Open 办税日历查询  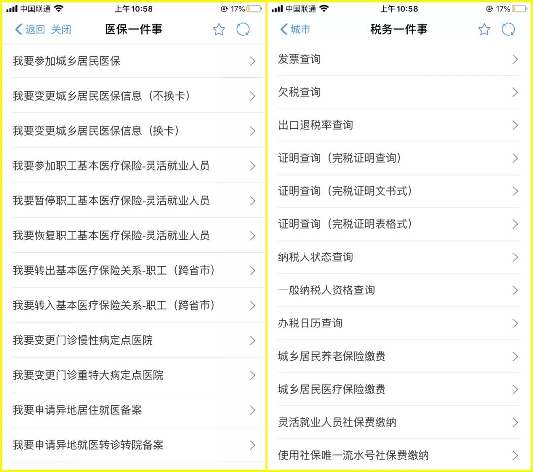click(x=395, y=323)
